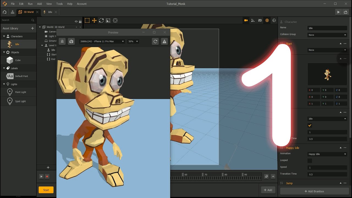Click the Add Brainbox button
The width and height of the screenshot is (352, 198).
pyautogui.click(x=315, y=191)
